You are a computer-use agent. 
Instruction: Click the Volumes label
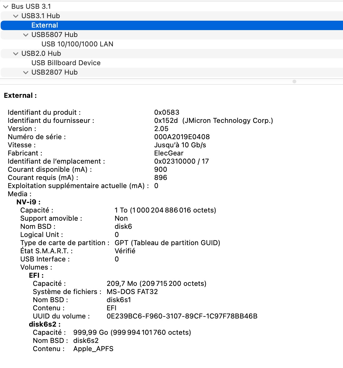coord(36,267)
